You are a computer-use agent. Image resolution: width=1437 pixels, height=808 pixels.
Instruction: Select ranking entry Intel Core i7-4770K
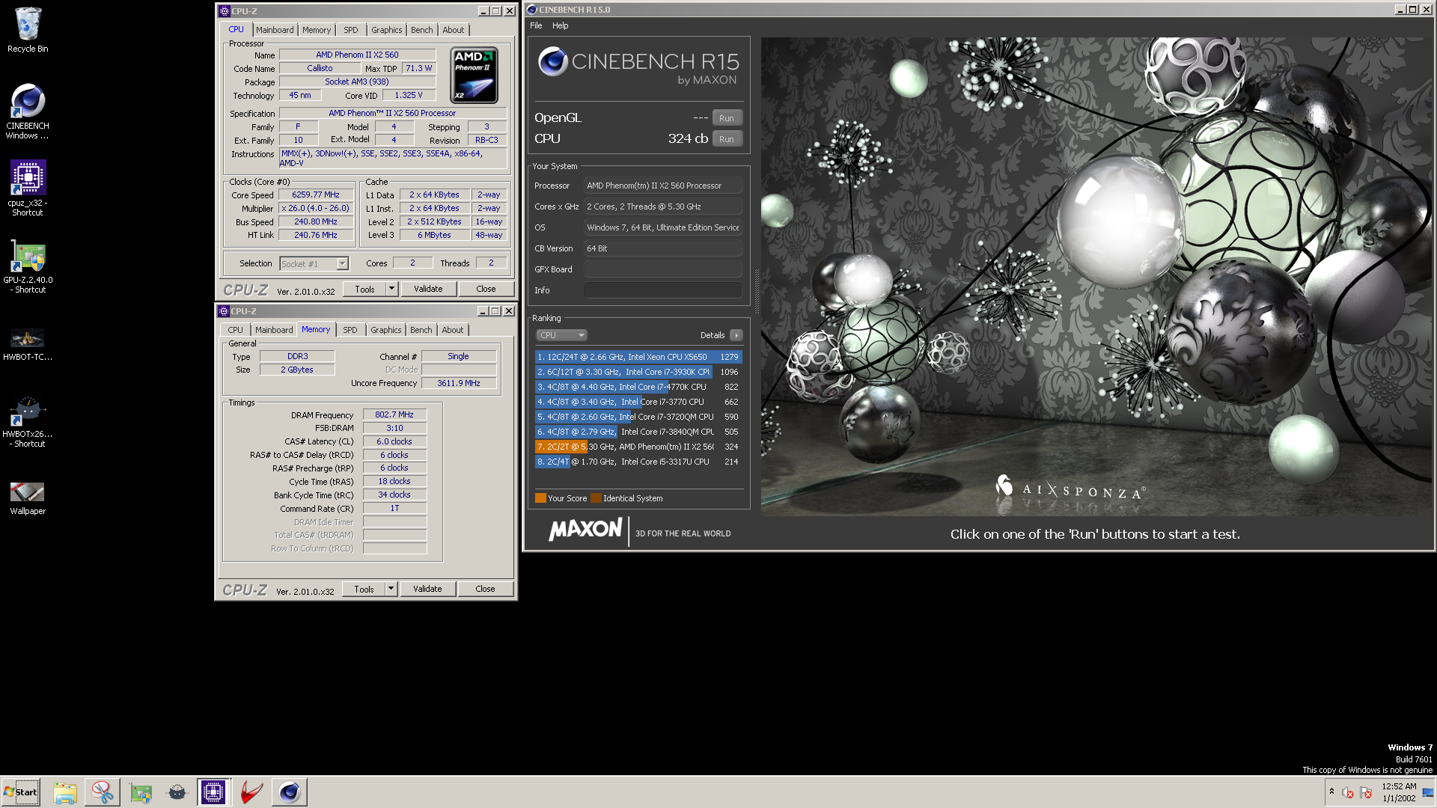(x=638, y=387)
